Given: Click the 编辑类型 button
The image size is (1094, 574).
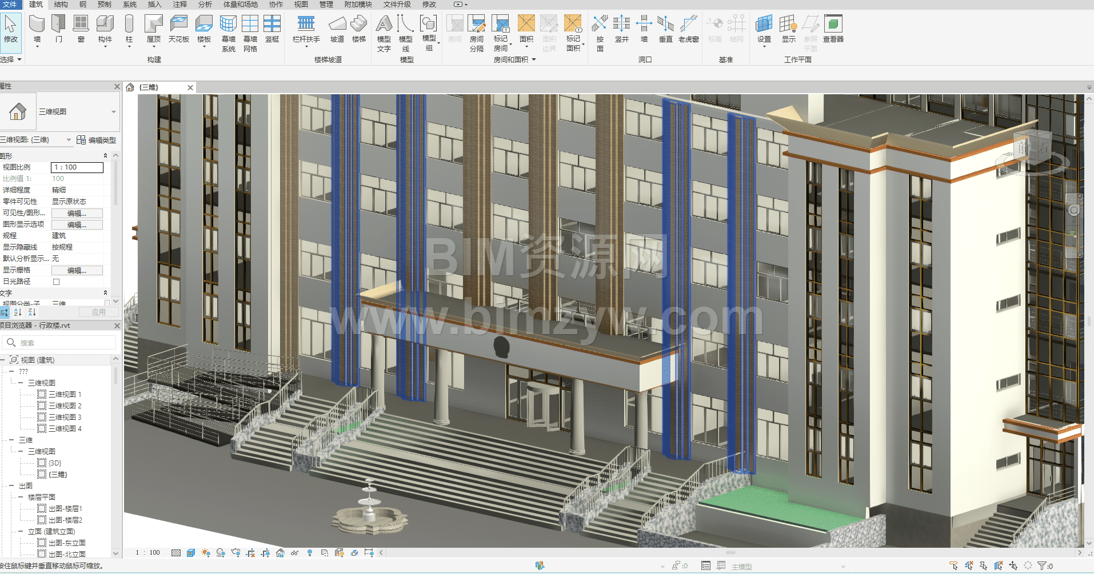Looking at the screenshot, I should point(97,140).
